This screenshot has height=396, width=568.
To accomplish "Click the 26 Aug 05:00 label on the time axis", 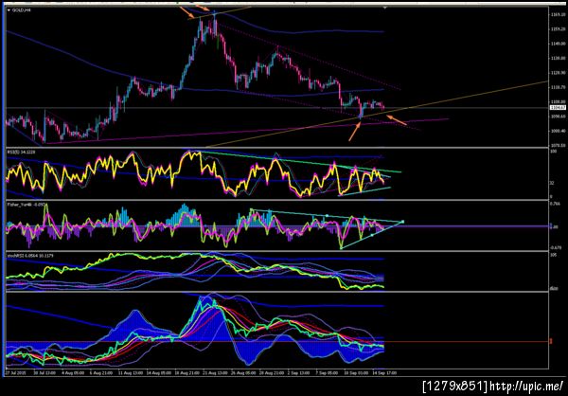I will click(242, 372).
